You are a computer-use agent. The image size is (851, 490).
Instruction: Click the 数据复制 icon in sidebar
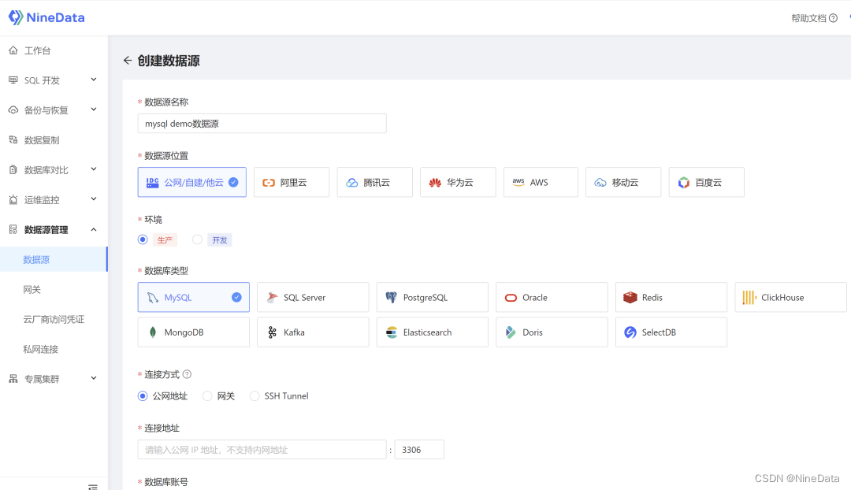pyautogui.click(x=13, y=140)
